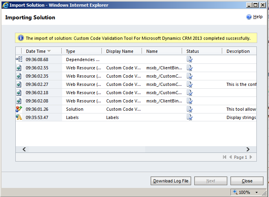
Task: Click the Help link text
Action: click(x=258, y=17)
